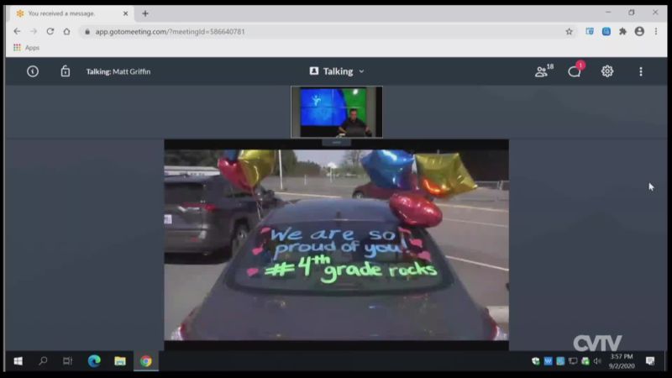Click the meeting lock icon
The image size is (672, 378).
(66, 71)
